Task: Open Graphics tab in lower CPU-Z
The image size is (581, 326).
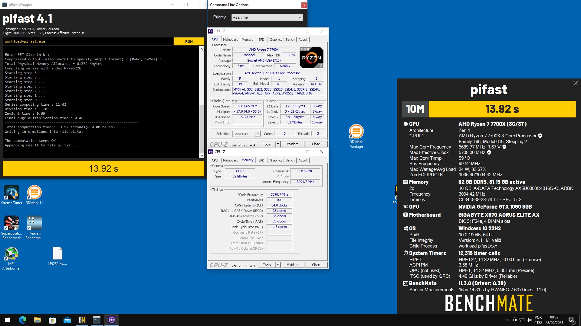Action: 276,160
